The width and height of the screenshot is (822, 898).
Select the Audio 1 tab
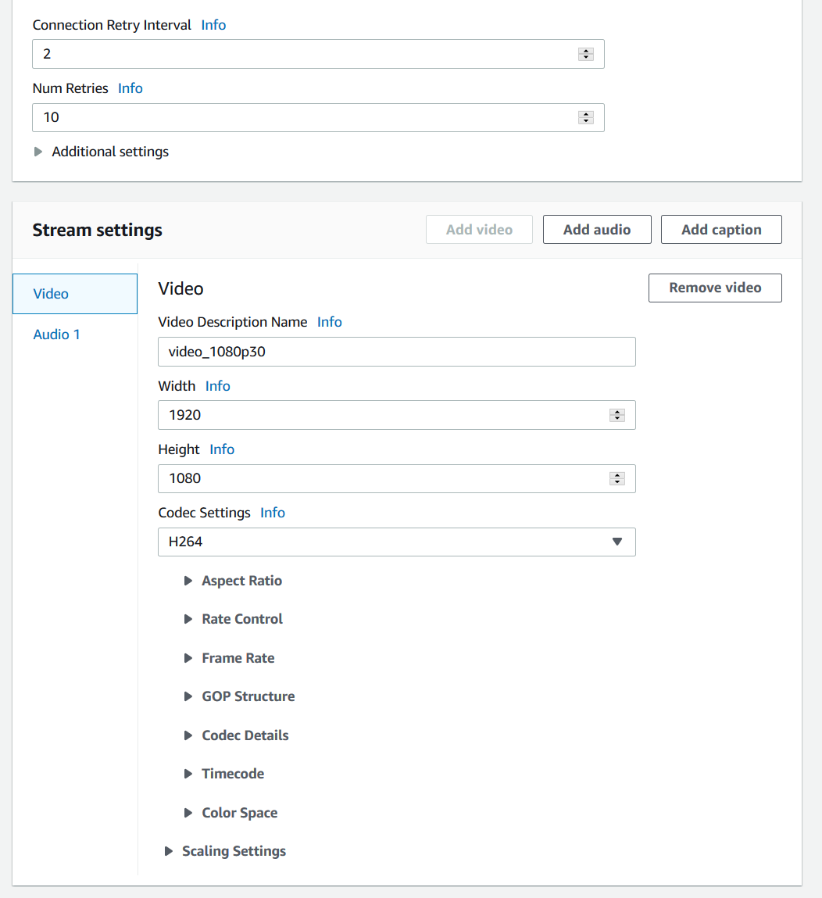[57, 335]
